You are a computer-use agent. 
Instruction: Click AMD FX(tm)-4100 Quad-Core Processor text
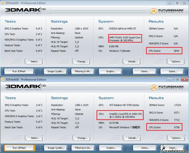[x=125, y=39]
